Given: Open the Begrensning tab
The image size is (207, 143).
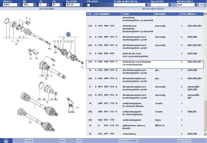Looking at the screenshot, I should 47,9.
